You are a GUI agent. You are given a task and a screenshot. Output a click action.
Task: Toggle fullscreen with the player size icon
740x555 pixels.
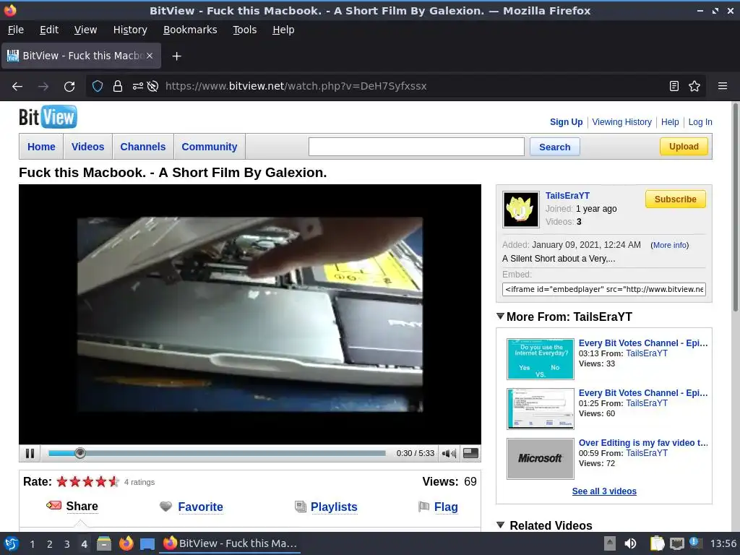(470, 453)
